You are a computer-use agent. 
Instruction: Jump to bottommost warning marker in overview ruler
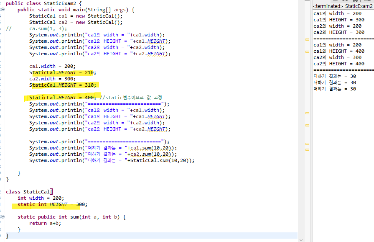307,150
